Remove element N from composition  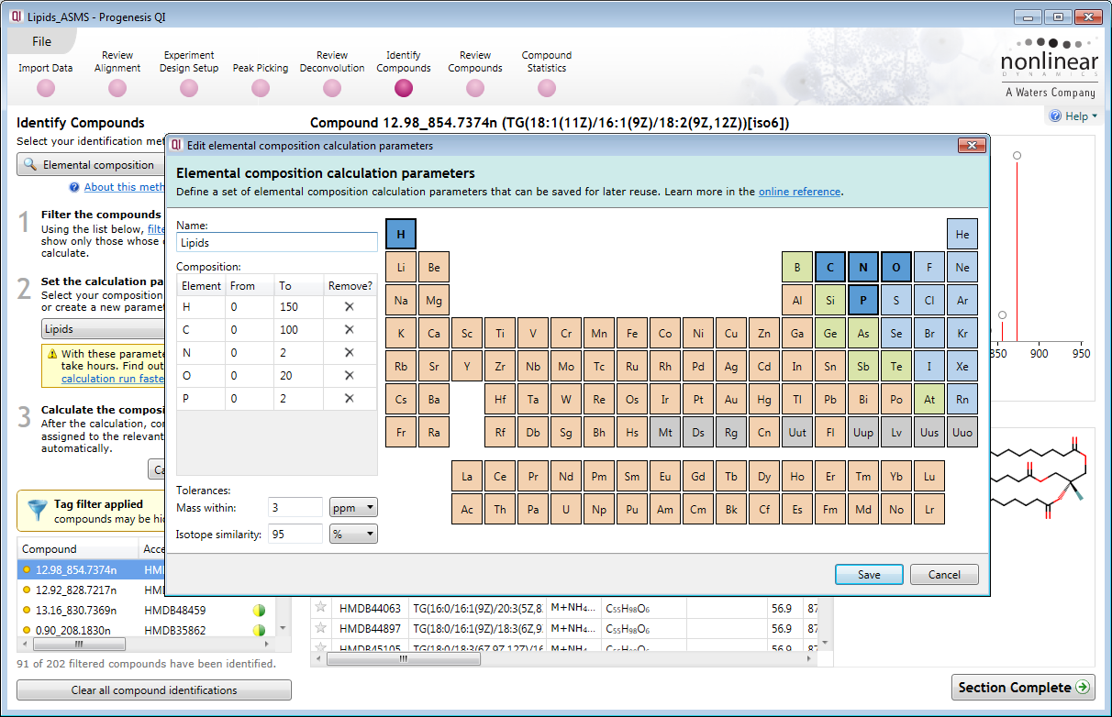[x=349, y=353]
